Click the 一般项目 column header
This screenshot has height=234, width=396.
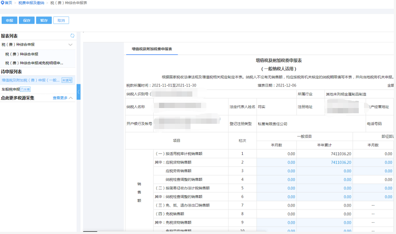[304, 136]
